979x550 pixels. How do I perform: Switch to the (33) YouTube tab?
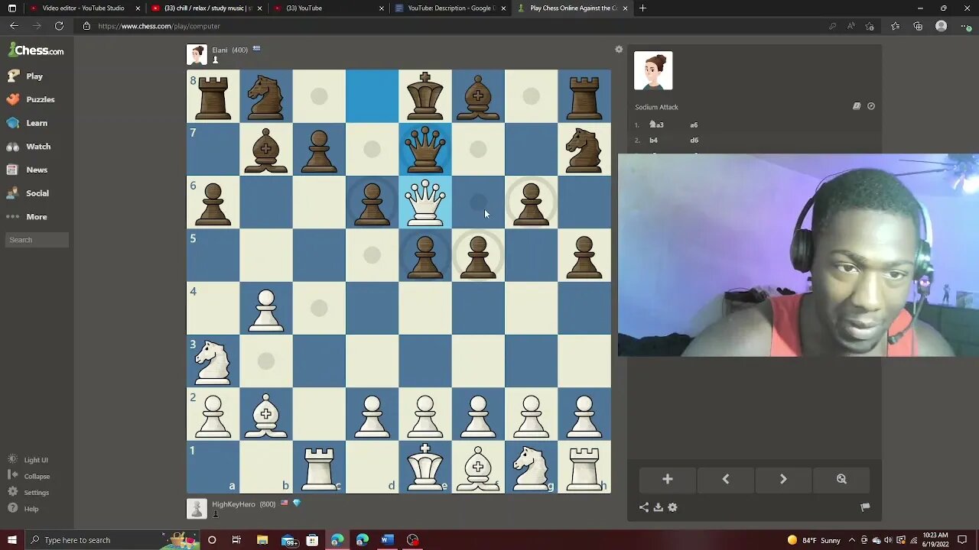click(327, 8)
